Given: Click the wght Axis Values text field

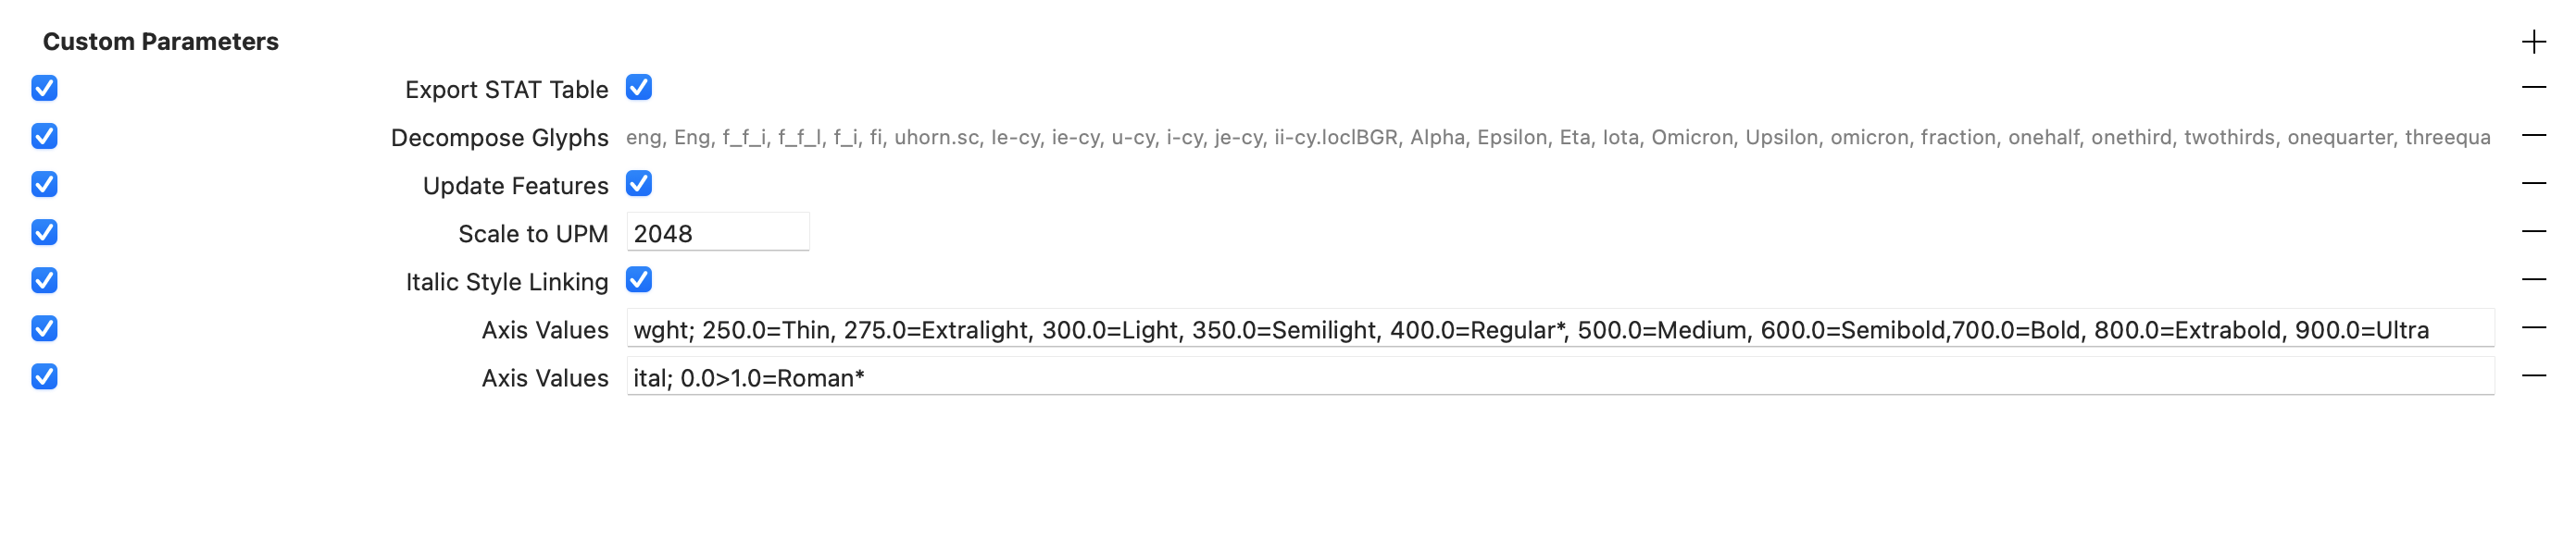Looking at the screenshot, I should click(x=1559, y=329).
